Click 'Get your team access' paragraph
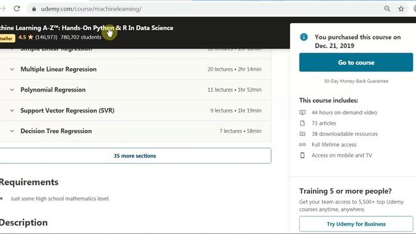The width and height of the screenshot is (416, 234). [x=351, y=205]
